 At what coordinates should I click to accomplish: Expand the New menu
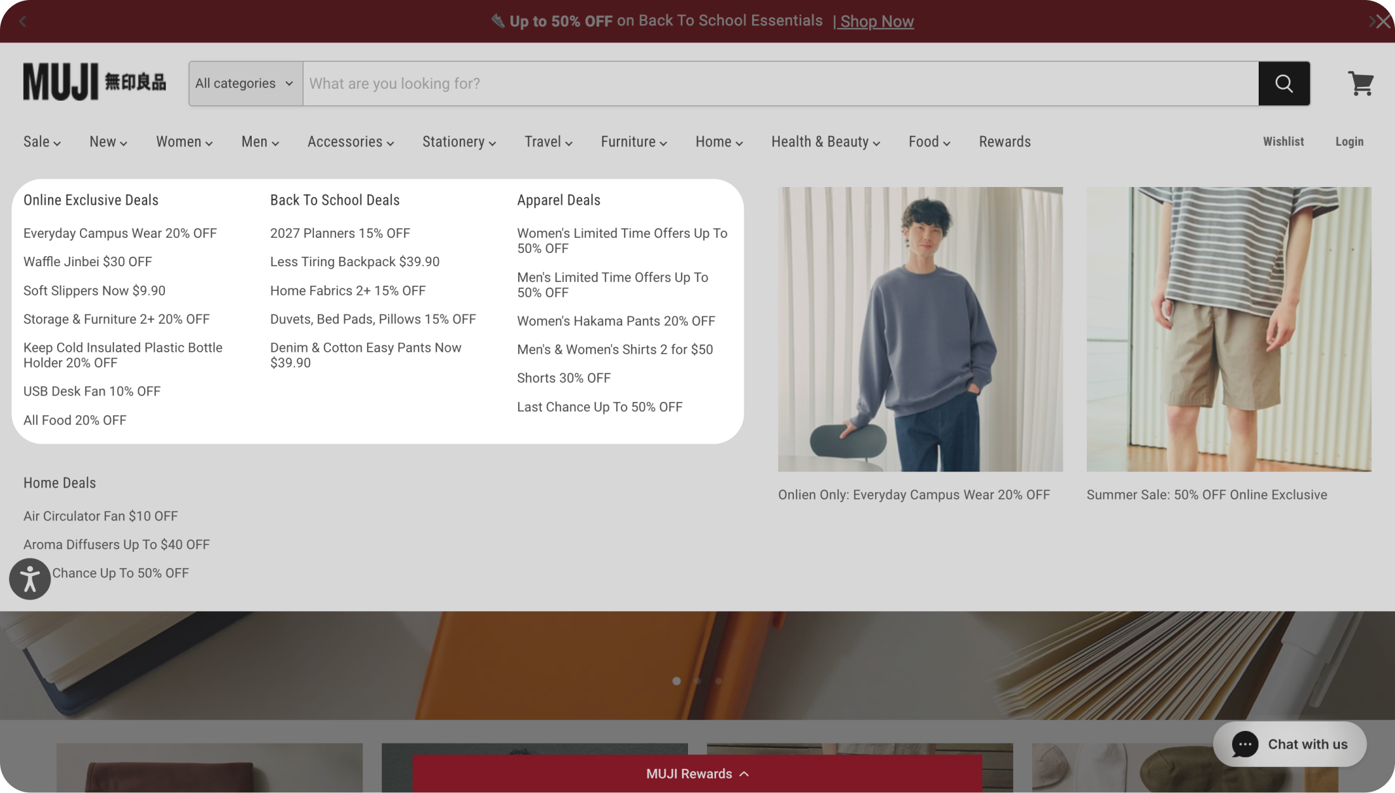(108, 141)
